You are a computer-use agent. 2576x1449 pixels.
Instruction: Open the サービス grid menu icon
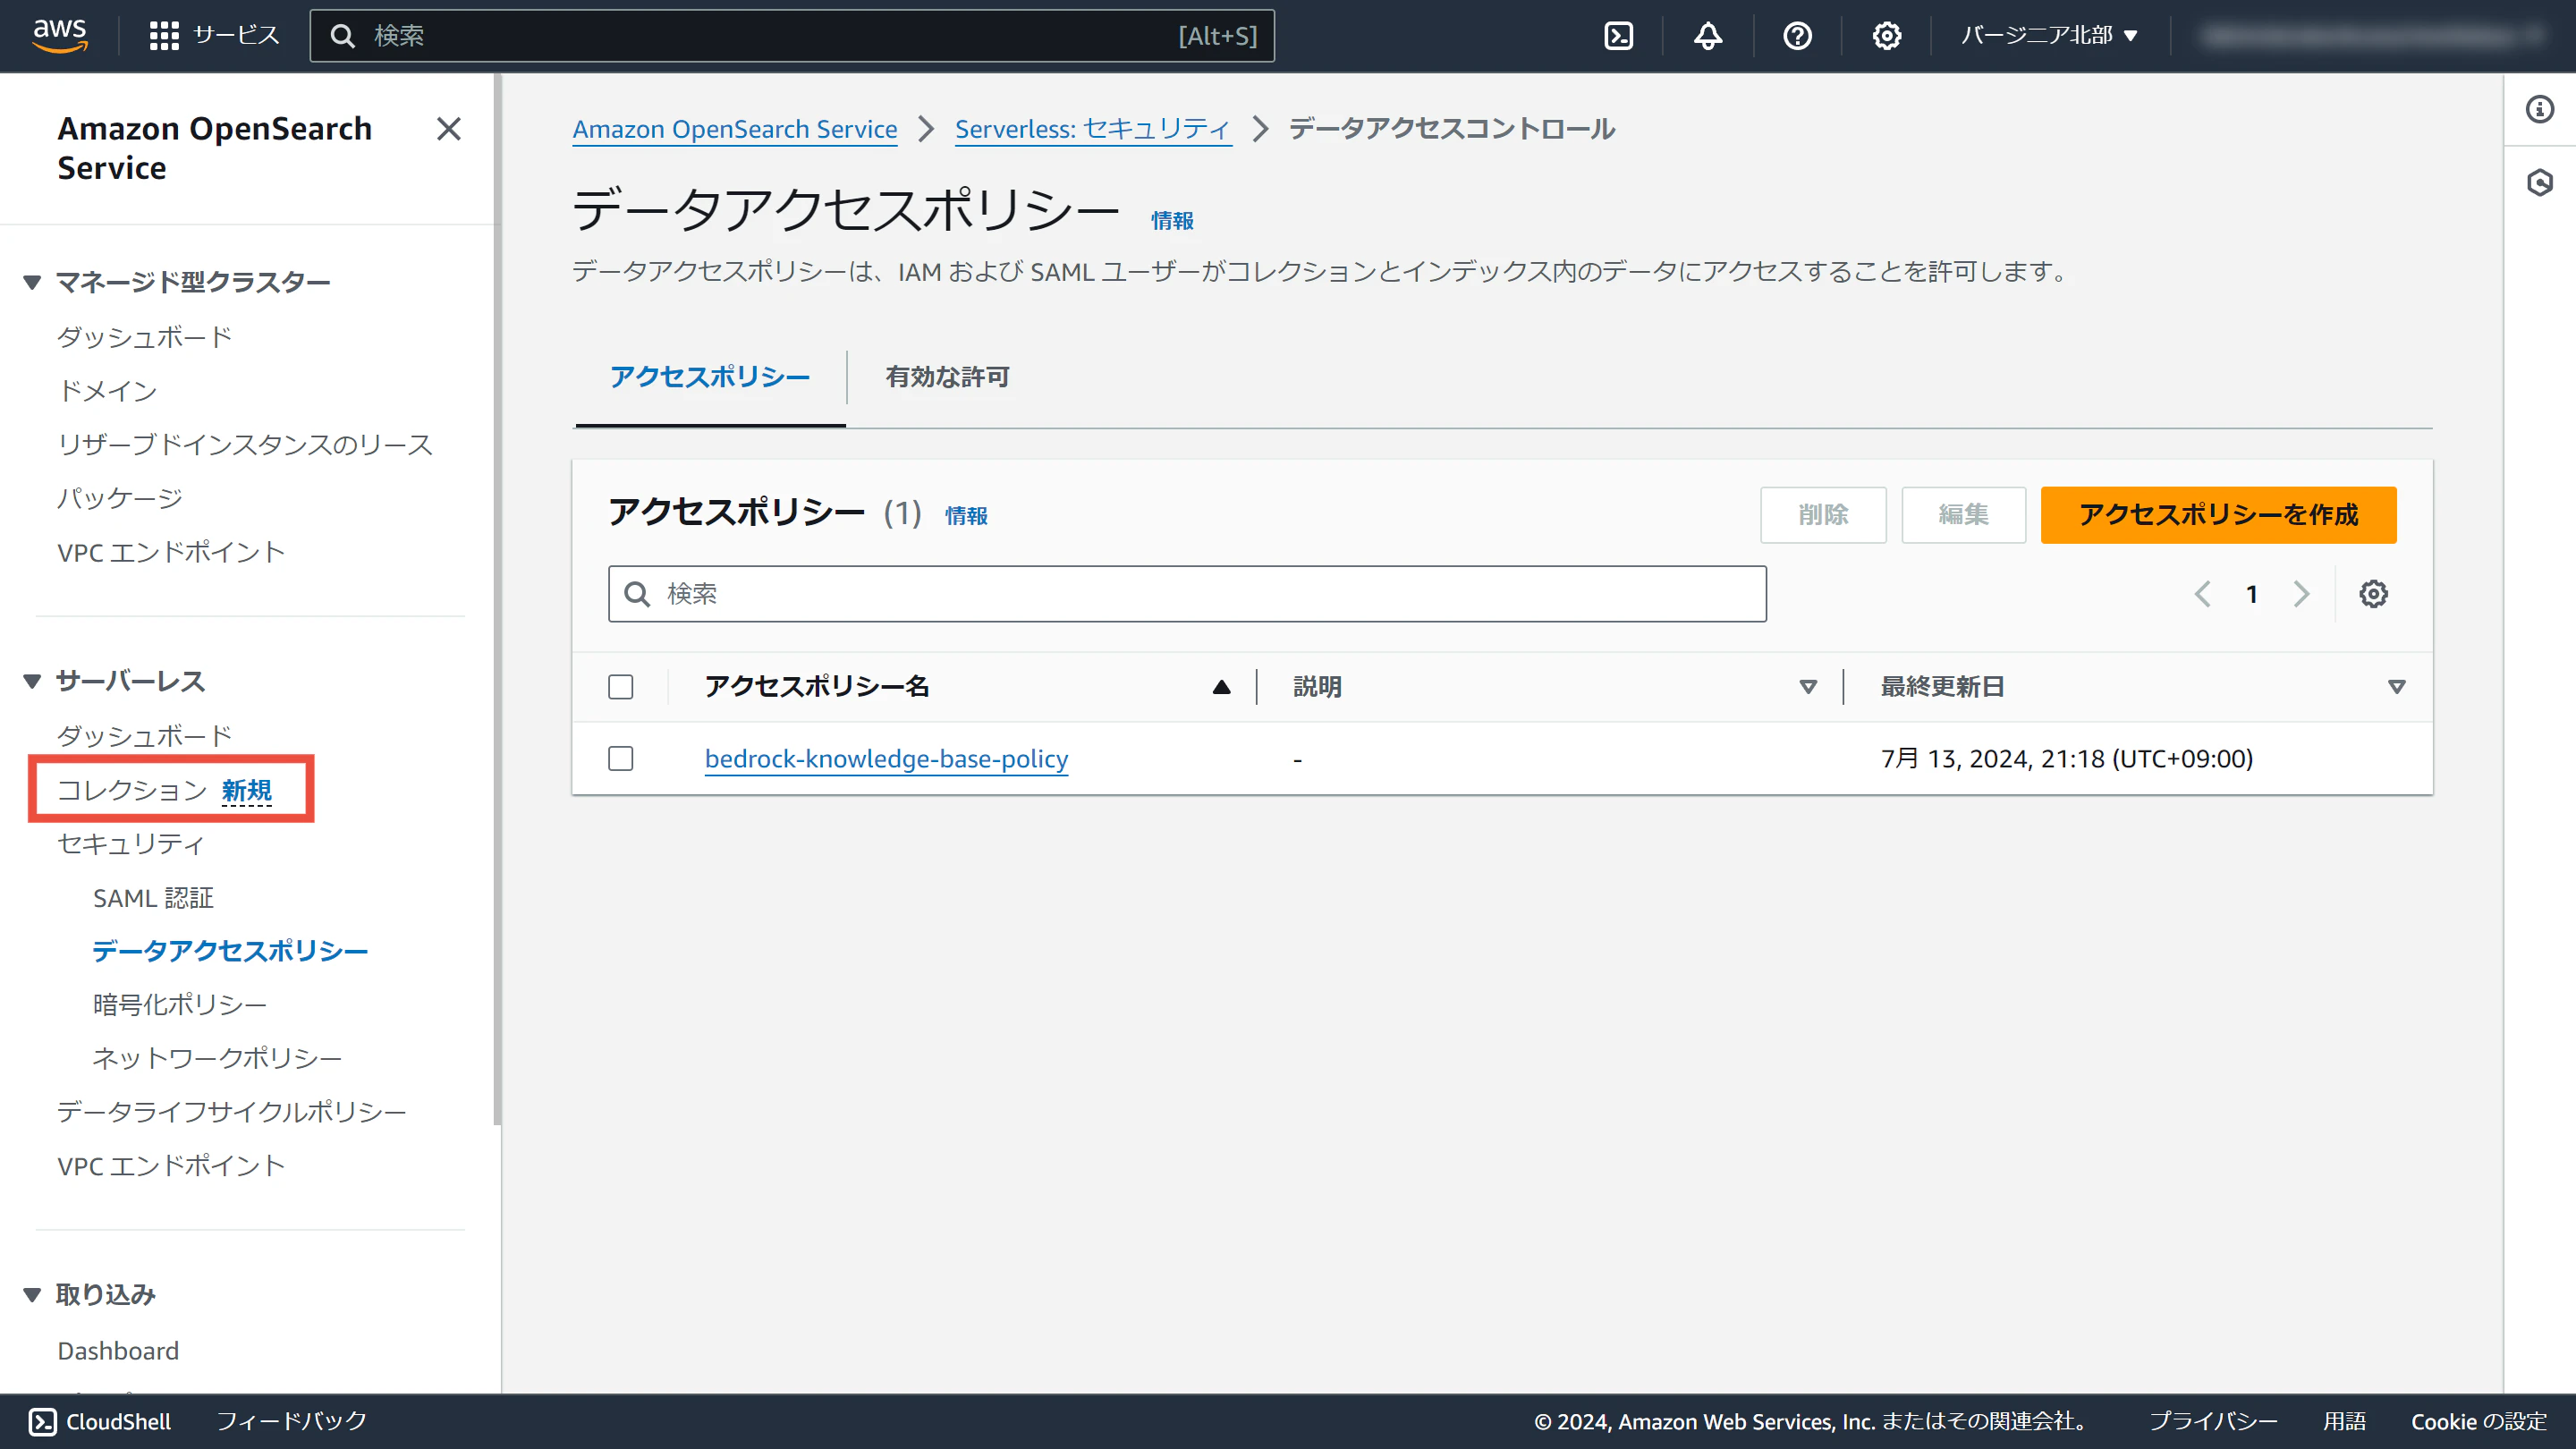tap(163, 36)
